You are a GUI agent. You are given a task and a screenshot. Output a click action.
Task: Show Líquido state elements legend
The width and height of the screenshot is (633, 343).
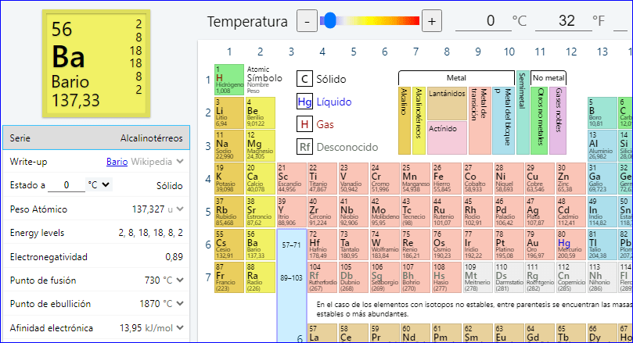[325, 102]
